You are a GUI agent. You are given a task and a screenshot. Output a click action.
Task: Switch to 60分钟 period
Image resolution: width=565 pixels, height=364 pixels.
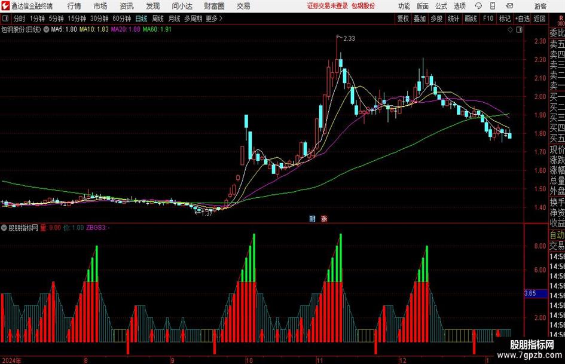[x=122, y=19]
